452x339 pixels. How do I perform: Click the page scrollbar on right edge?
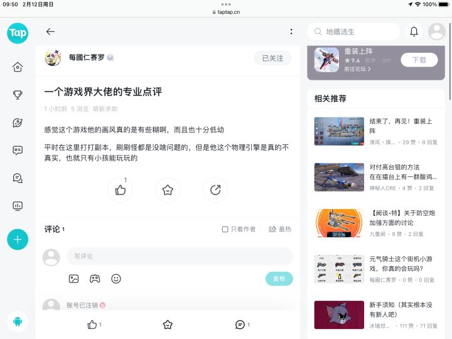click(450, 61)
